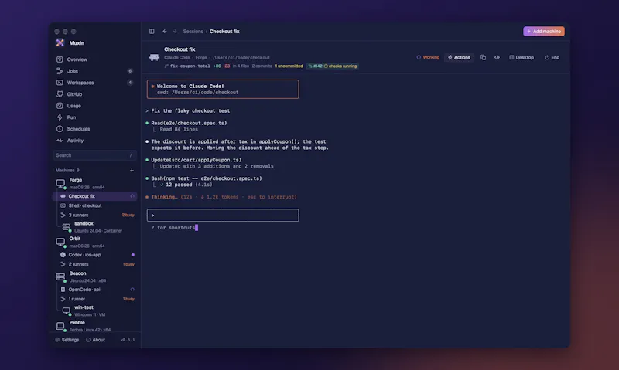This screenshot has height=370, width=619.
Task: Click the "? for shortcuts" hint
Action: [x=173, y=228]
